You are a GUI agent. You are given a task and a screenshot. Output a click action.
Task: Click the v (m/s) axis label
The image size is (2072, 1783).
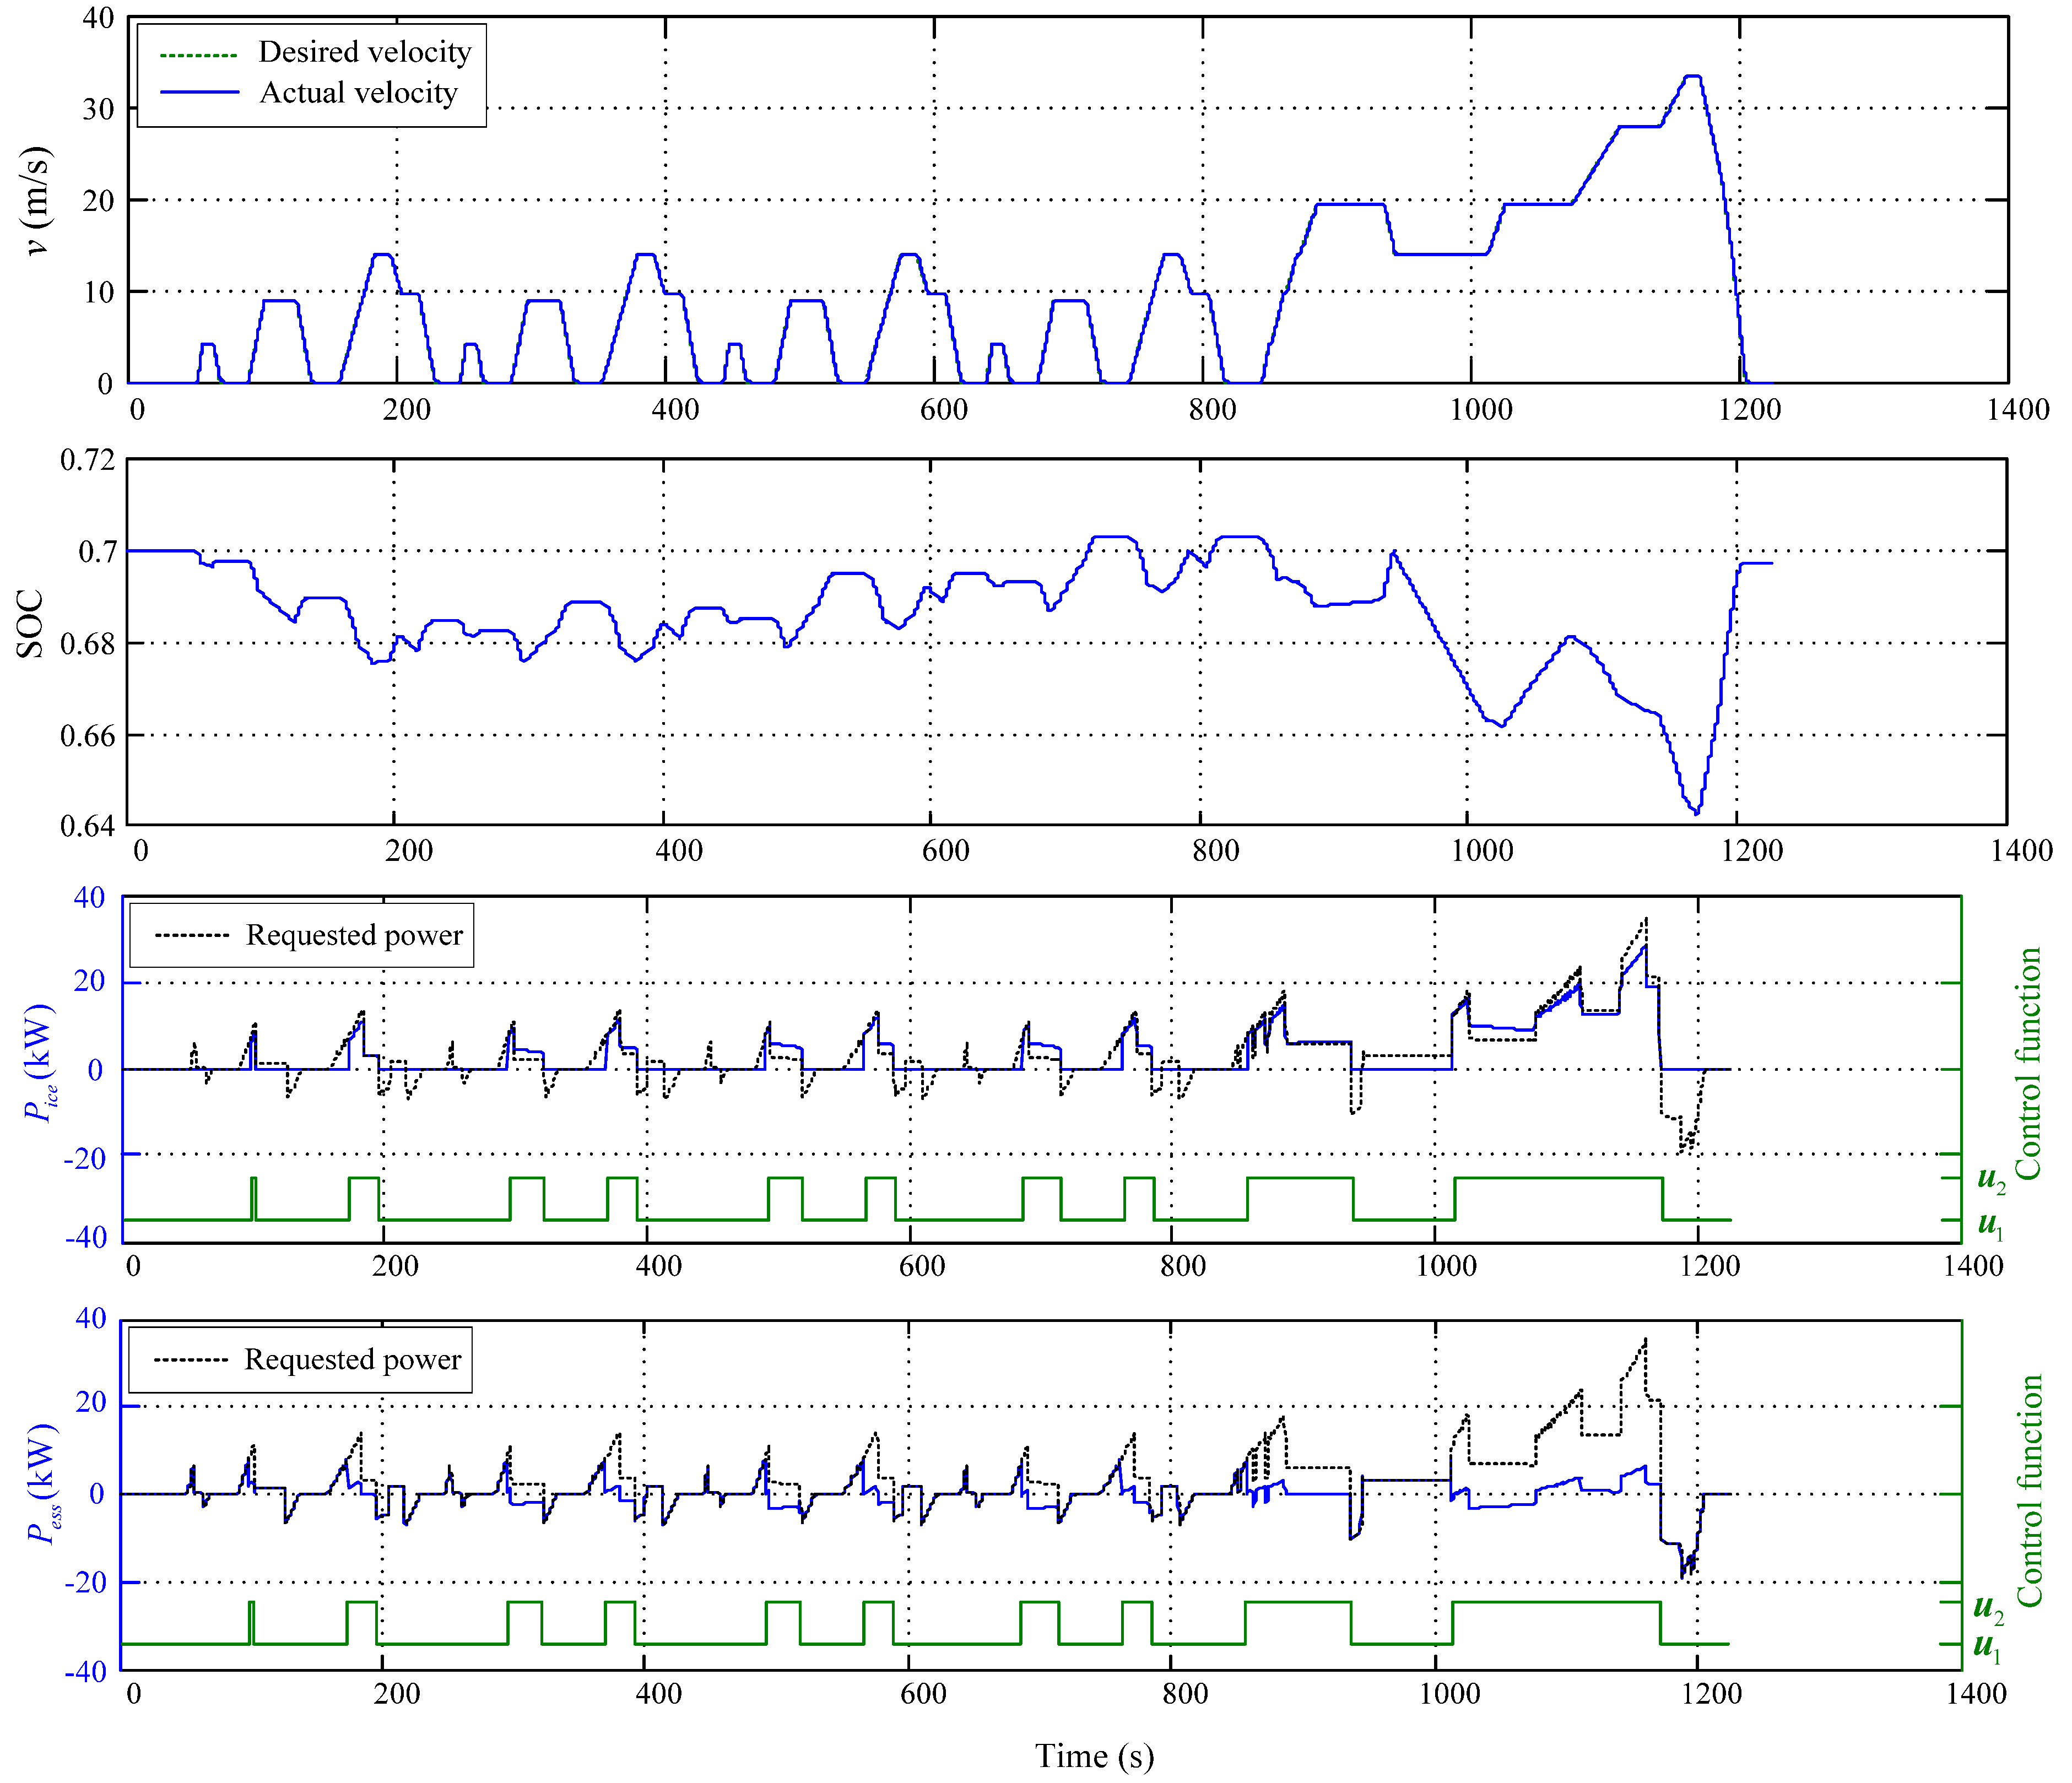click(37, 201)
